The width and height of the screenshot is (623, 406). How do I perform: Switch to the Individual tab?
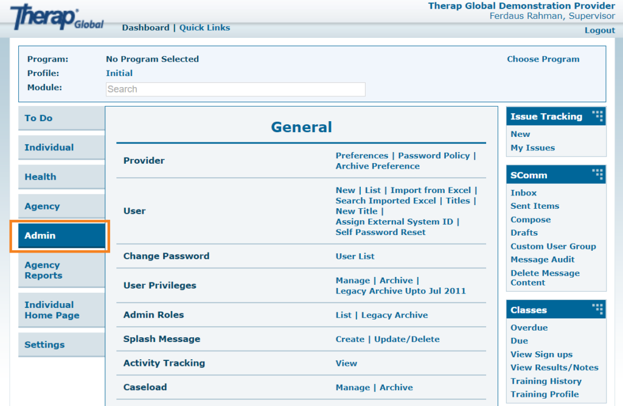coord(61,147)
